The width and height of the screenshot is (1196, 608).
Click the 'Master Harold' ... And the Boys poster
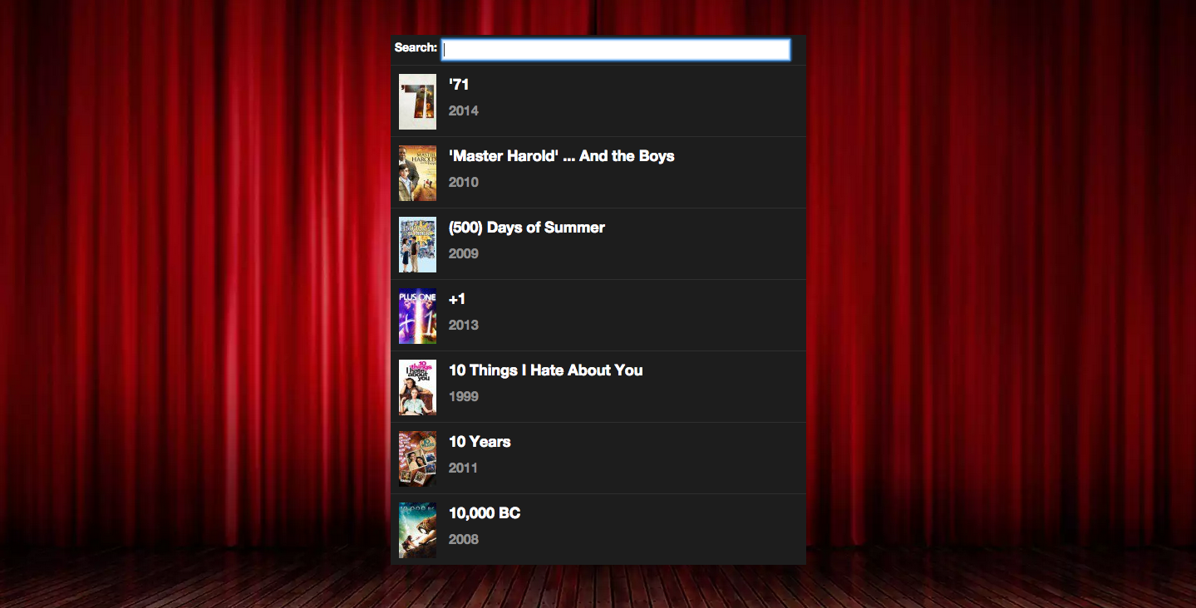pos(417,172)
